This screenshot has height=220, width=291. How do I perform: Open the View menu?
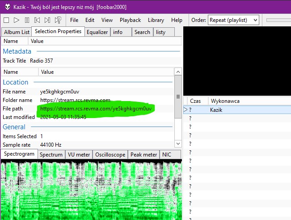(107, 20)
